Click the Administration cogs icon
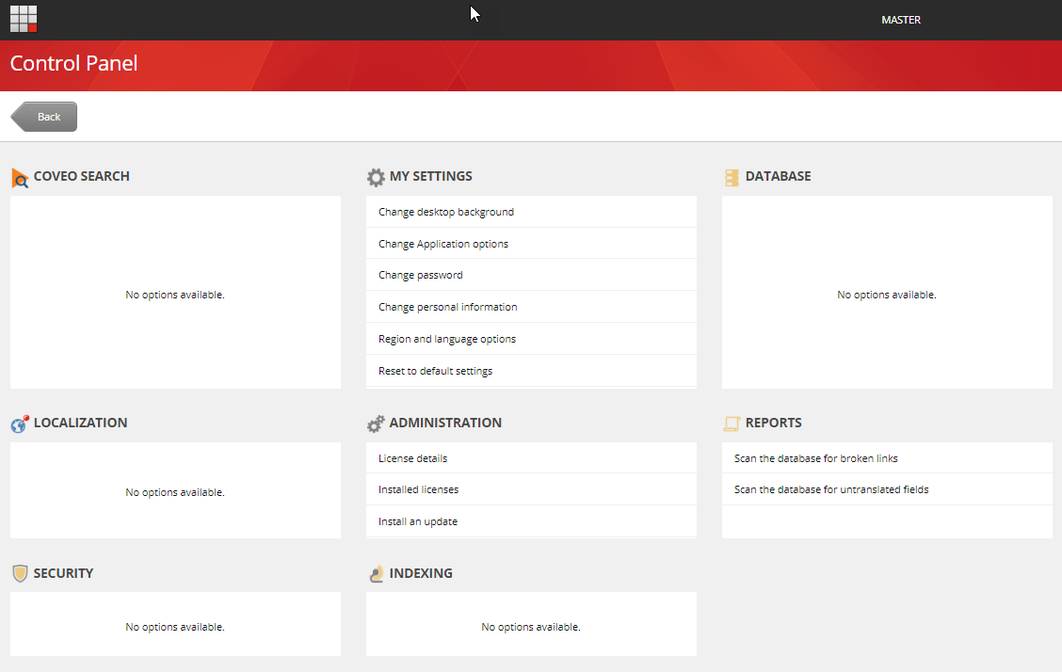The width and height of the screenshot is (1062, 672). tap(376, 422)
